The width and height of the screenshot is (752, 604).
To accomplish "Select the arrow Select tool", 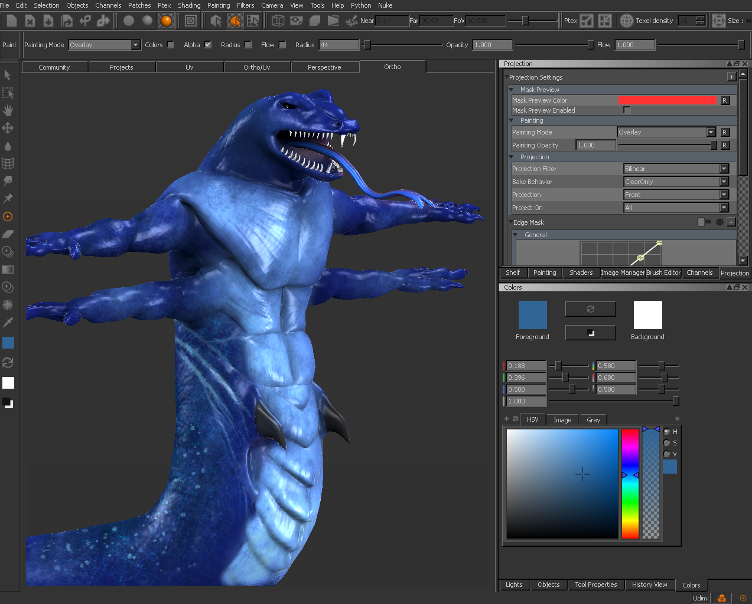I will tap(8, 75).
